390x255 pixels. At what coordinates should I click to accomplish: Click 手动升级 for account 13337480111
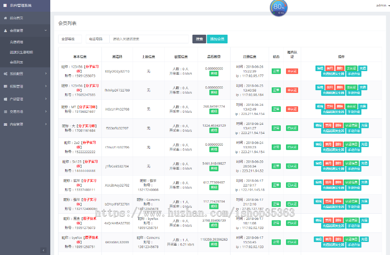tap(354, 188)
